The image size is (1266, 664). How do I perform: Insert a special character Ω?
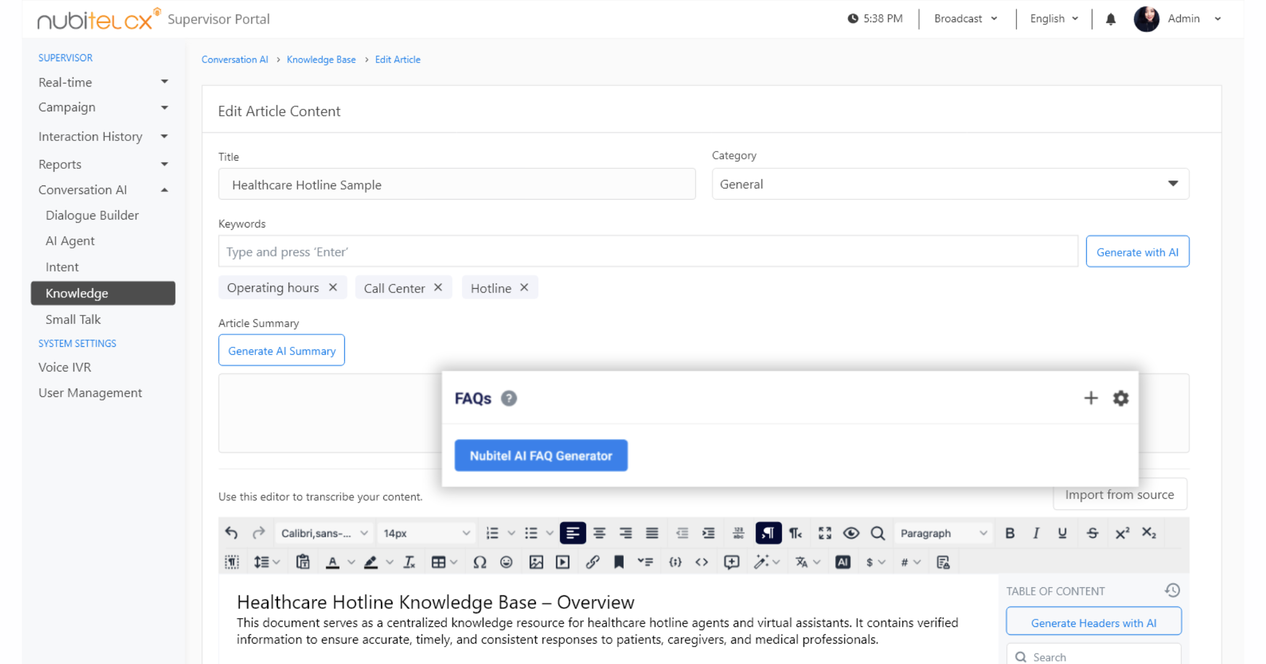pyautogui.click(x=480, y=561)
